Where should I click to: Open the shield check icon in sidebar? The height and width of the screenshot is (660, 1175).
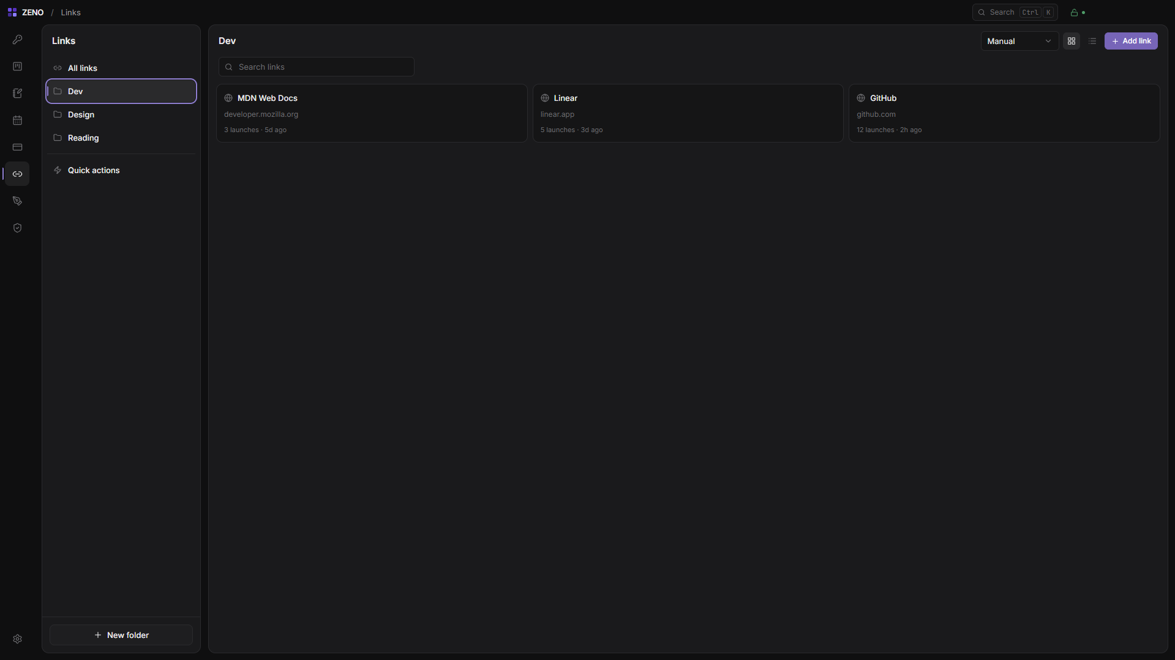pyautogui.click(x=17, y=228)
